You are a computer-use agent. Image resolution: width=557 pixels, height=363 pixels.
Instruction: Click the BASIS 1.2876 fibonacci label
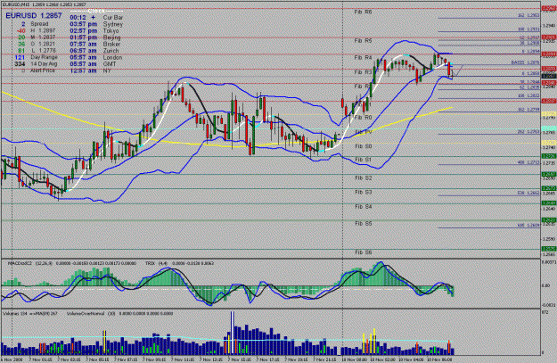(525, 62)
